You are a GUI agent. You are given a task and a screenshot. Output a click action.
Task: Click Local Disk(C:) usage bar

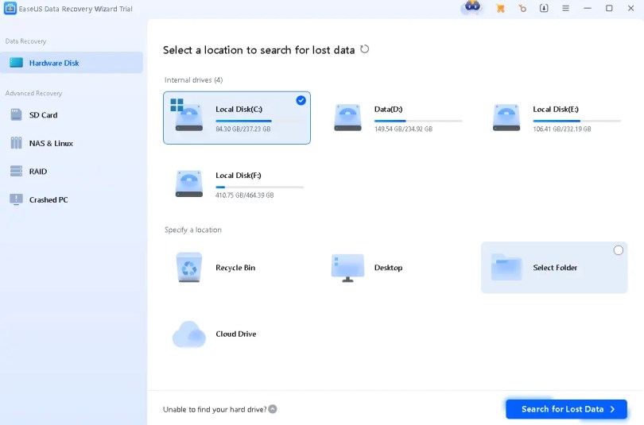point(259,121)
